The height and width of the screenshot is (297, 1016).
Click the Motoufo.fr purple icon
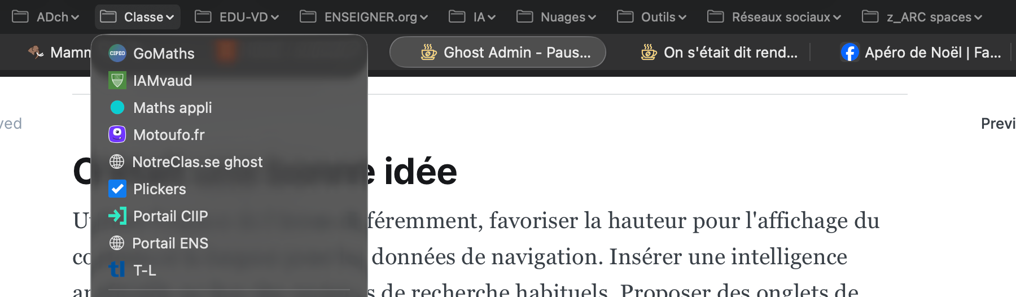(x=117, y=134)
